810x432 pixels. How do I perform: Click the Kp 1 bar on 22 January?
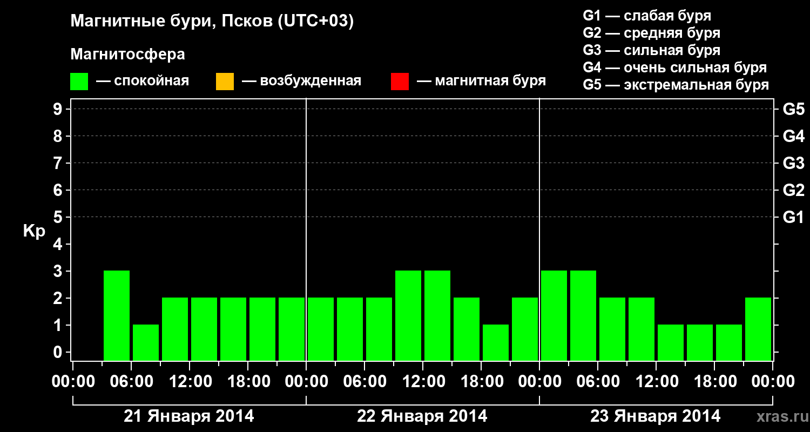tap(496, 342)
